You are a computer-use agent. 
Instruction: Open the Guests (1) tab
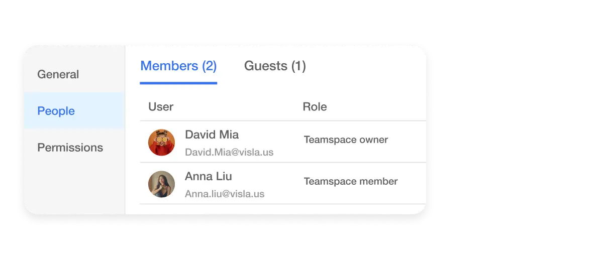(275, 66)
